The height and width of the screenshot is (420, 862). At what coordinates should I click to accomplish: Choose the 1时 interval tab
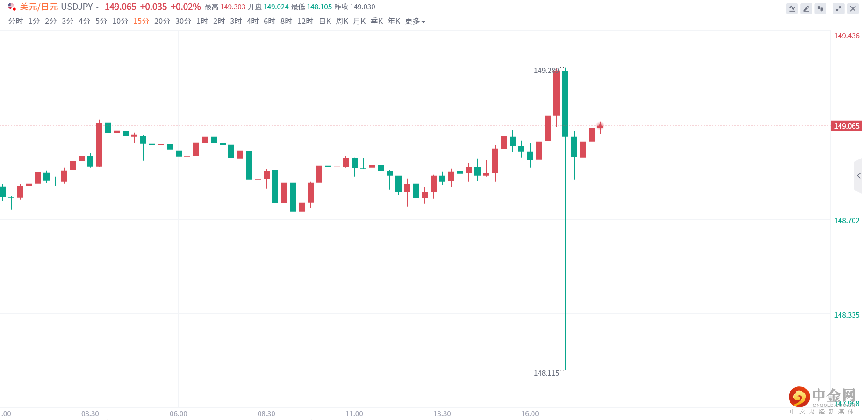click(202, 22)
